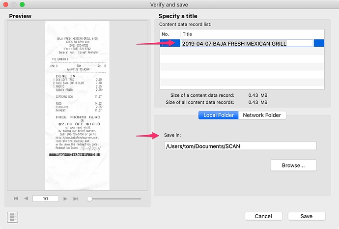Edit the title 2019_04_07_BAJA FRESH MEXICAN GRILL
The image size is (339, 229).
(x=247, y=43)
